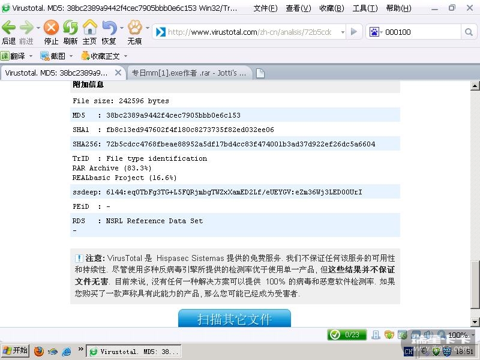Image resolution: width=480 pixels, height=360 pixels.
Task: Click the 收藏正文 save article icon
Action: tap(100, 56)
